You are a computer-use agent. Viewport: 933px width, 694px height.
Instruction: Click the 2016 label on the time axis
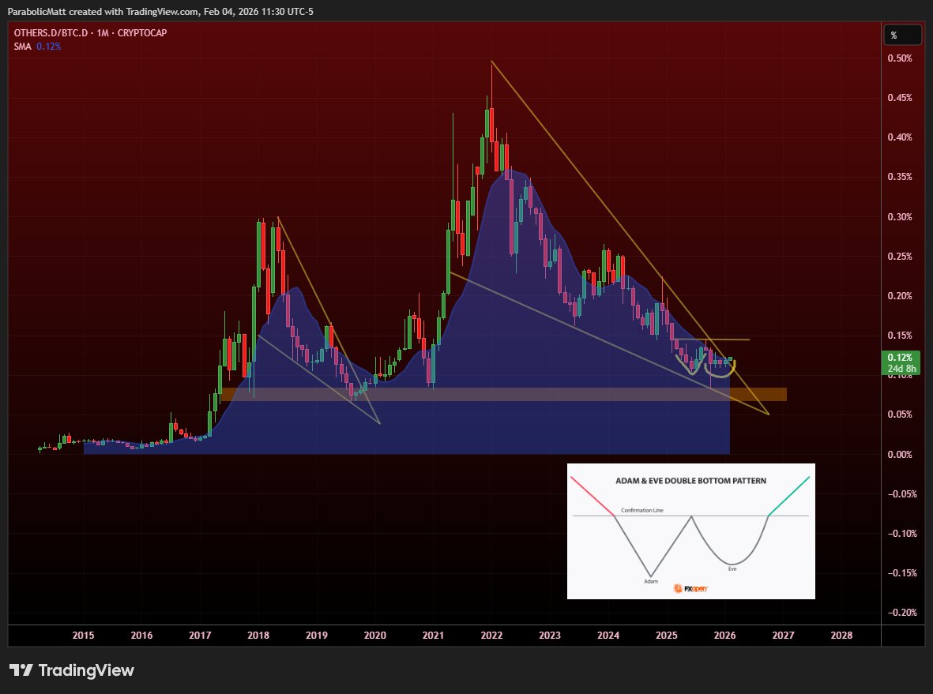(x=141, y=635)
